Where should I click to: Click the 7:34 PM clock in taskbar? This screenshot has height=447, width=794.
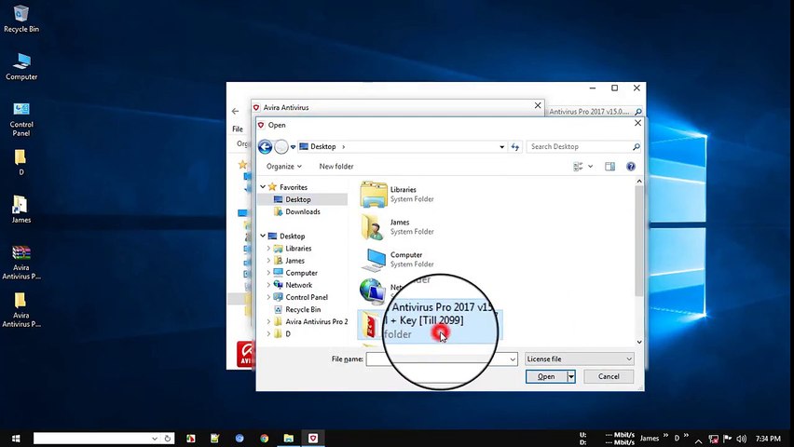(768, 439)
